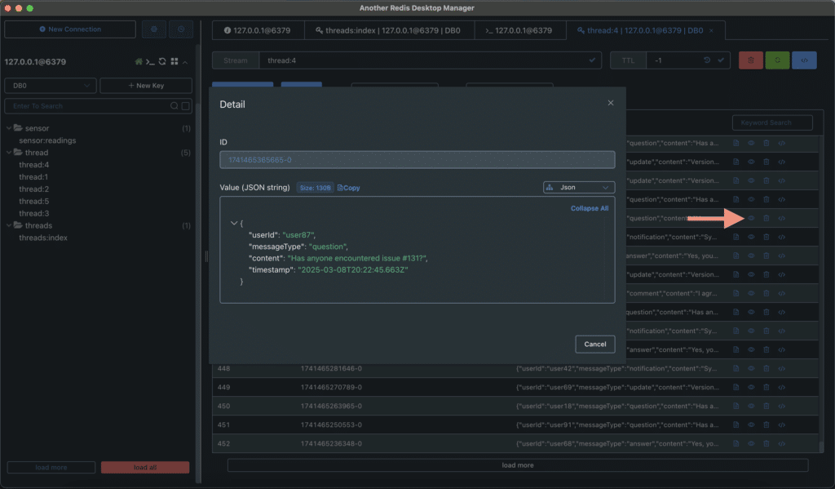Toggle the checkbox beside the search field

click(x=185, y=106)
